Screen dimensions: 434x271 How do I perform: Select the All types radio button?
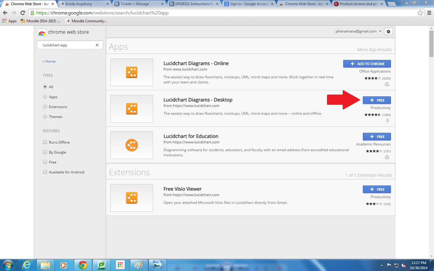pos(45,87)
